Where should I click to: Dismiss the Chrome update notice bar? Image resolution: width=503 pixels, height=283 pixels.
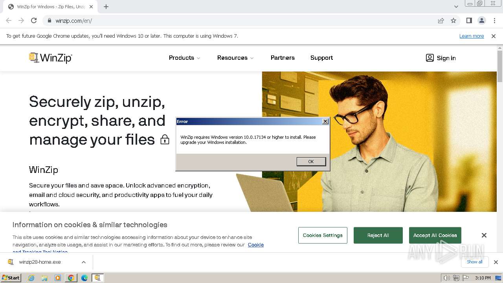[494, 36]
